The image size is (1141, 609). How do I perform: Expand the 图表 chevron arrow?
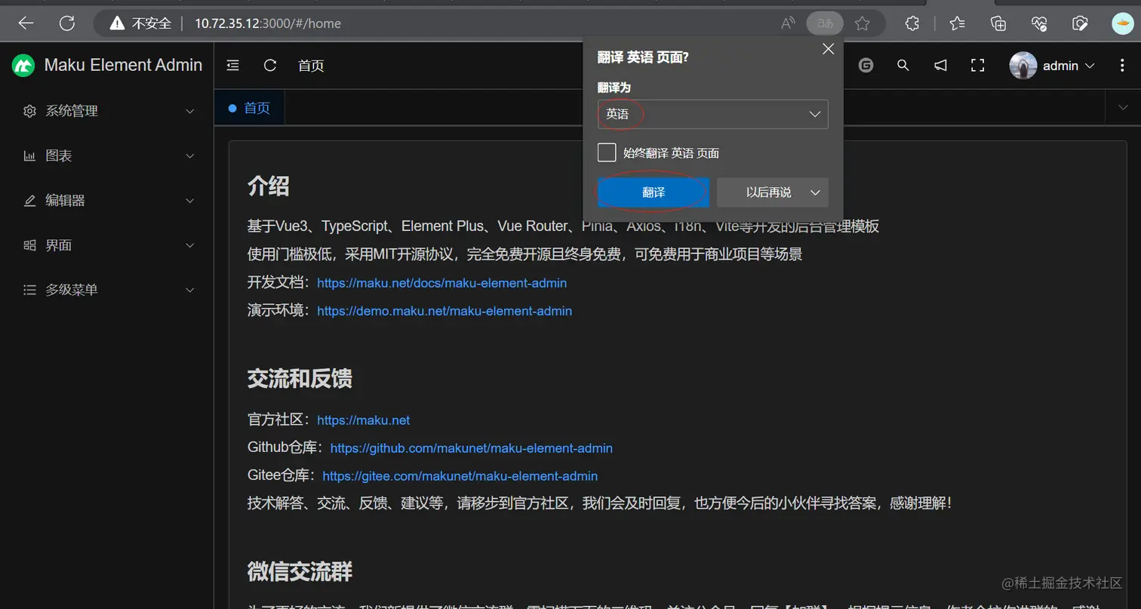[190, 156]
